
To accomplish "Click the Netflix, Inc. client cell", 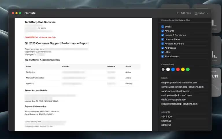I will [x=31, y=72].
